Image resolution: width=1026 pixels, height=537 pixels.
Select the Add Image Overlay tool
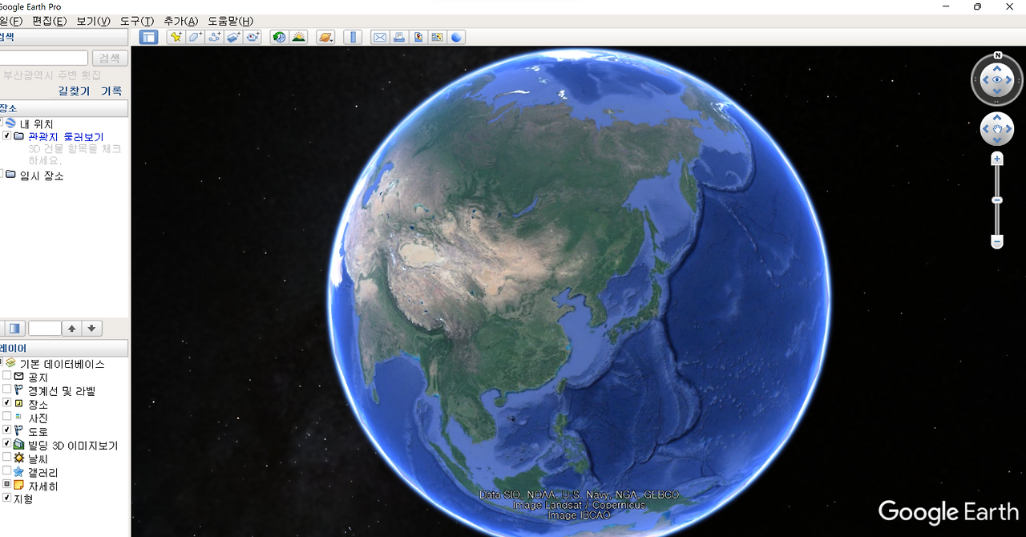click(234, 37)
